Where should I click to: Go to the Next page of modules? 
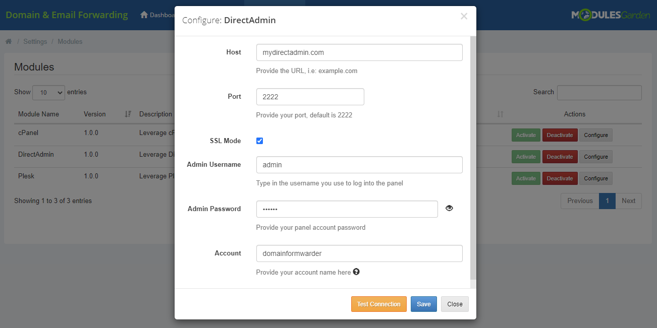click(x=629, y=201)
